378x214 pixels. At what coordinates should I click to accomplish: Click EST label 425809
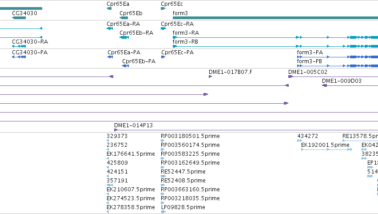point(117,163)
